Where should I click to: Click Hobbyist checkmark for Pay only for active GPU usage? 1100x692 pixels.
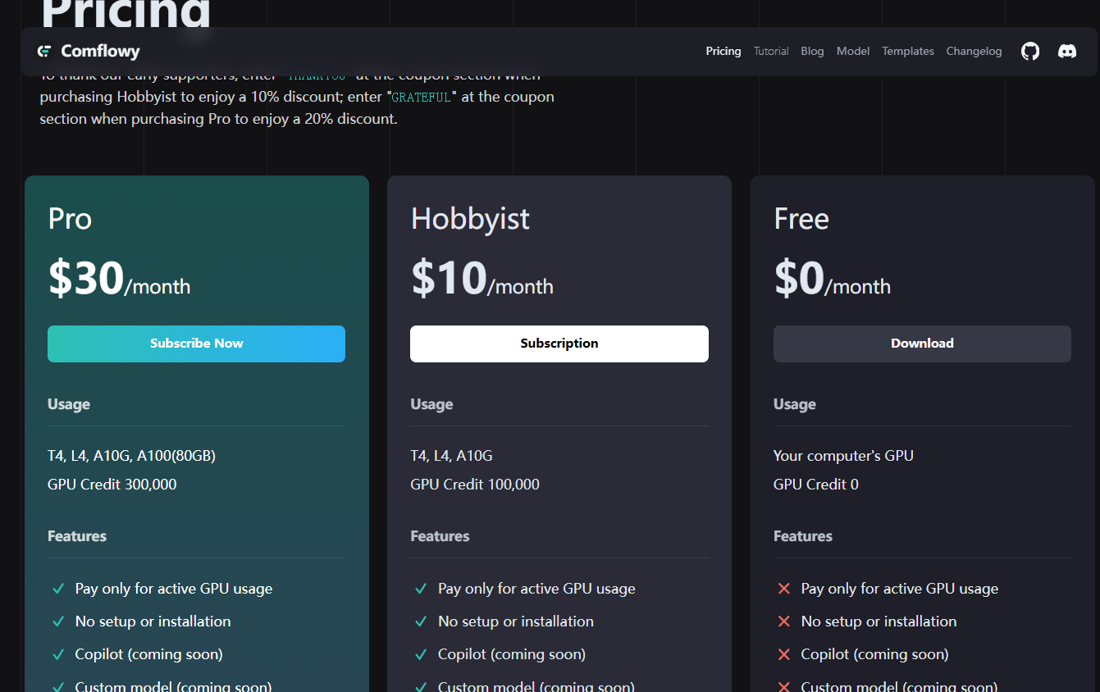pos(421,589)
